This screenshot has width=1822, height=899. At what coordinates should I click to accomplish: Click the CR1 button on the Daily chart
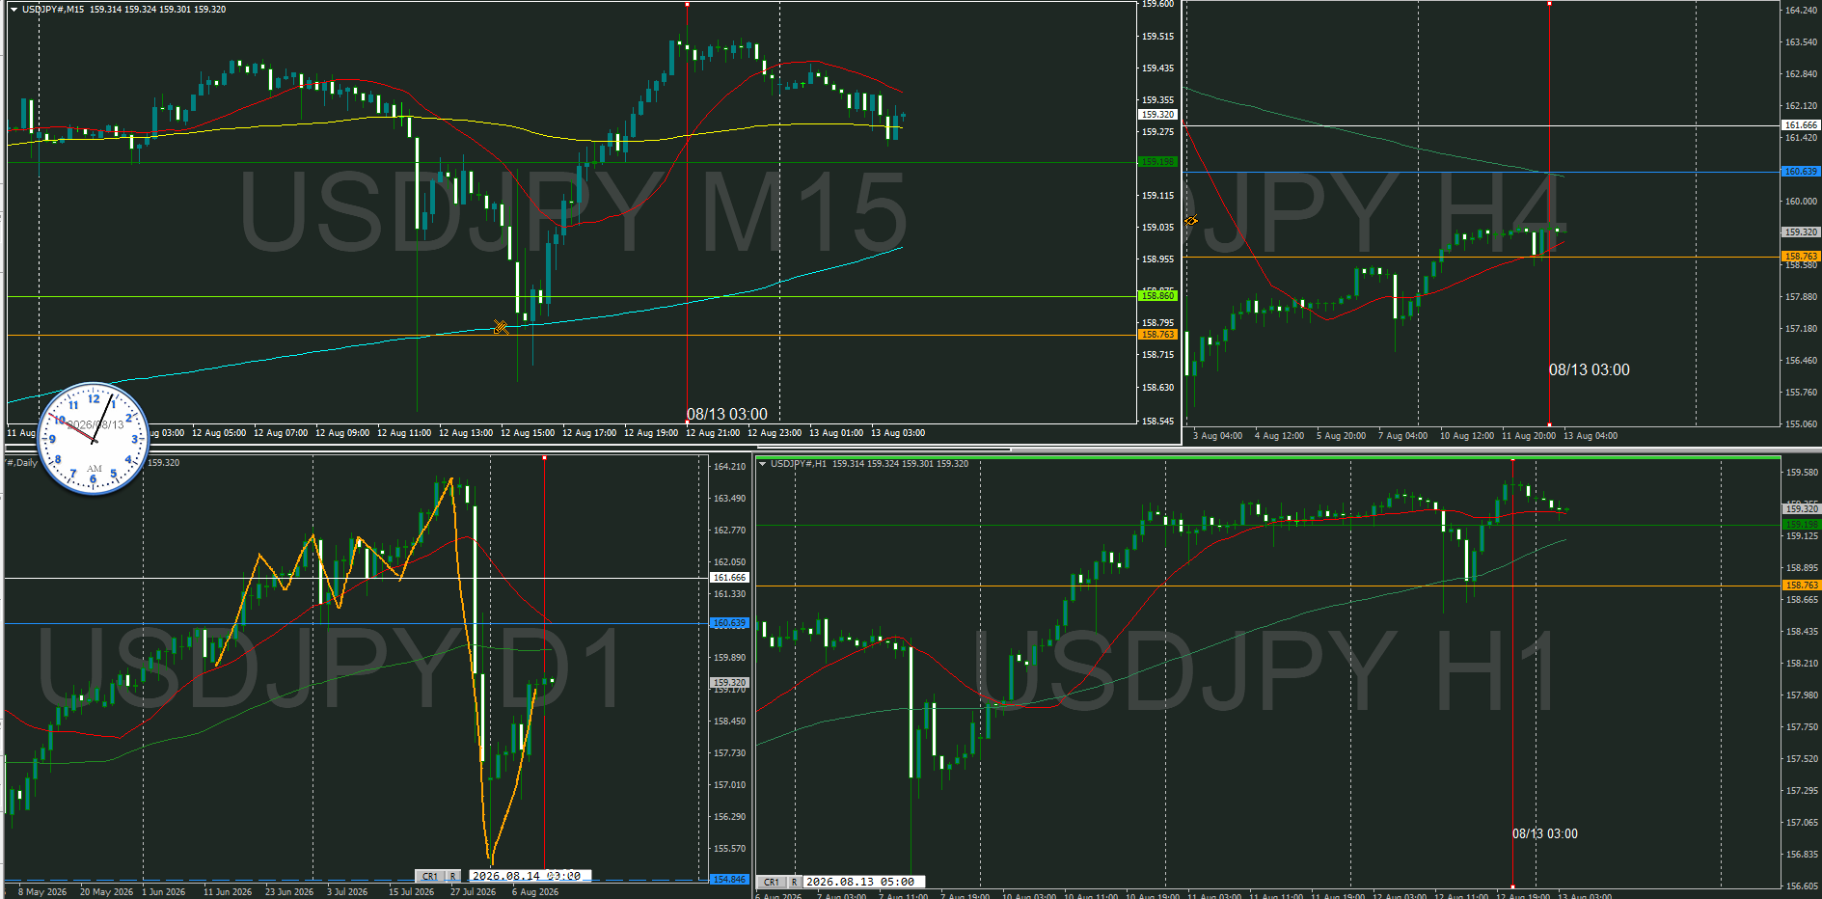pos(430,876)
